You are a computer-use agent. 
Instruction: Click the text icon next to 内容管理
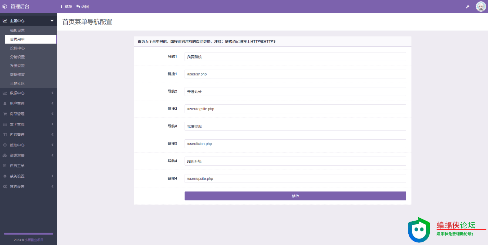point(5,135)
